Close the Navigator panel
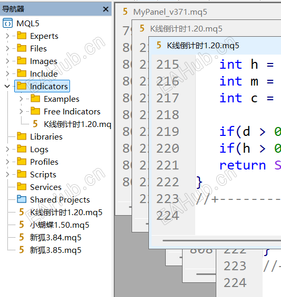The height and width of the screenshot is (297, 281). (x=106, y=9)
